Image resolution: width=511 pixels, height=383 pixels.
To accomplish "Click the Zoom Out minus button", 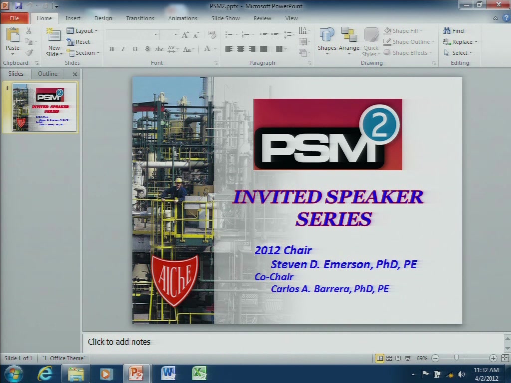I will pos(435,358).
